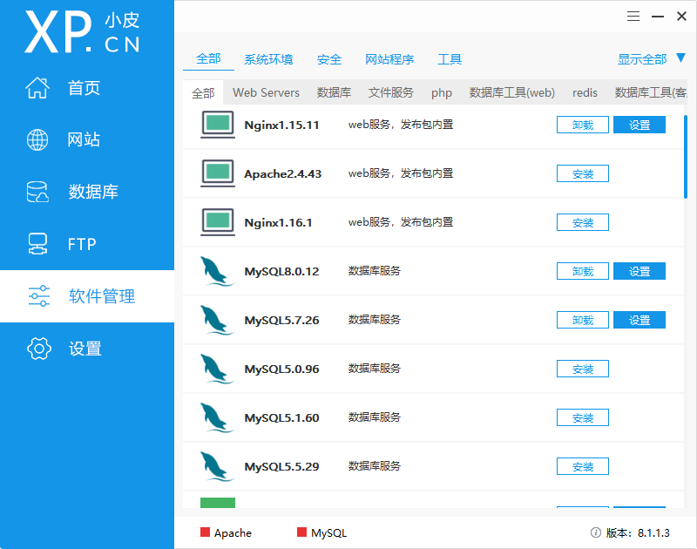
Task: Select the top 全部 category tab
Action: click(x=208, y=58)
